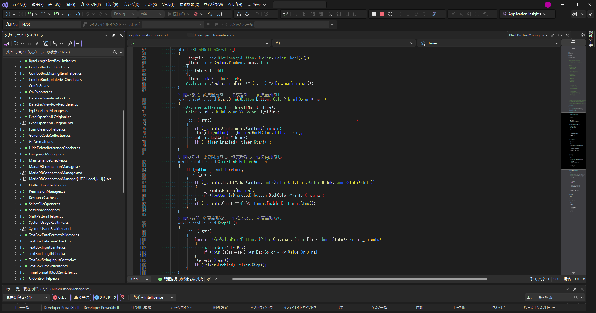The width and height of the screenshot is (596, 313).
Task: Toggle a bookmark from the toolbar
Action: point(331,14)
